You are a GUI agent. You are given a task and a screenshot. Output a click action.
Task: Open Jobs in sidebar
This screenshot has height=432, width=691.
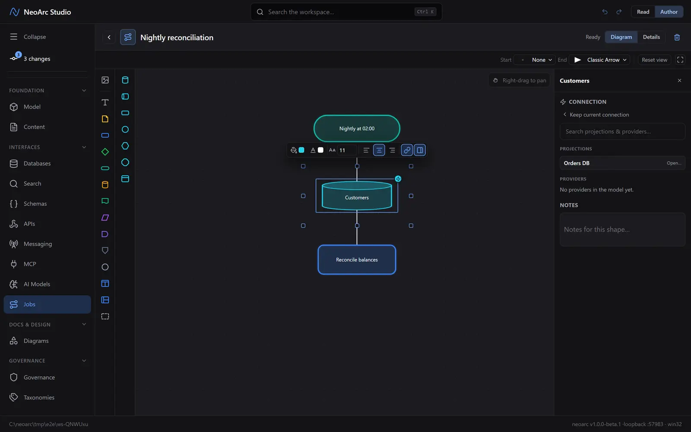tap(48, 304)
